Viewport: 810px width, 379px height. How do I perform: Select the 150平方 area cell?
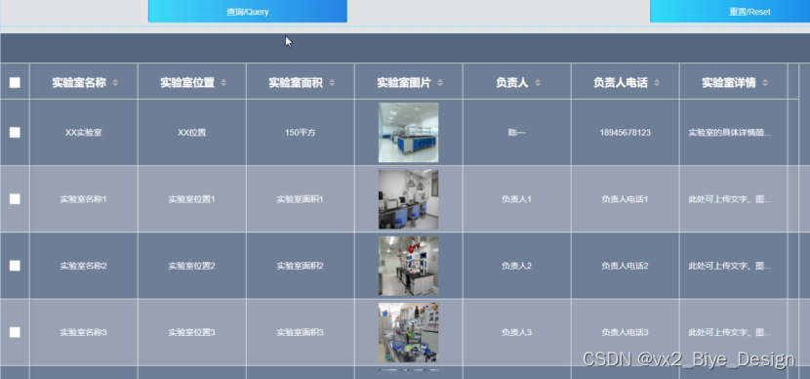coord(301,133)
